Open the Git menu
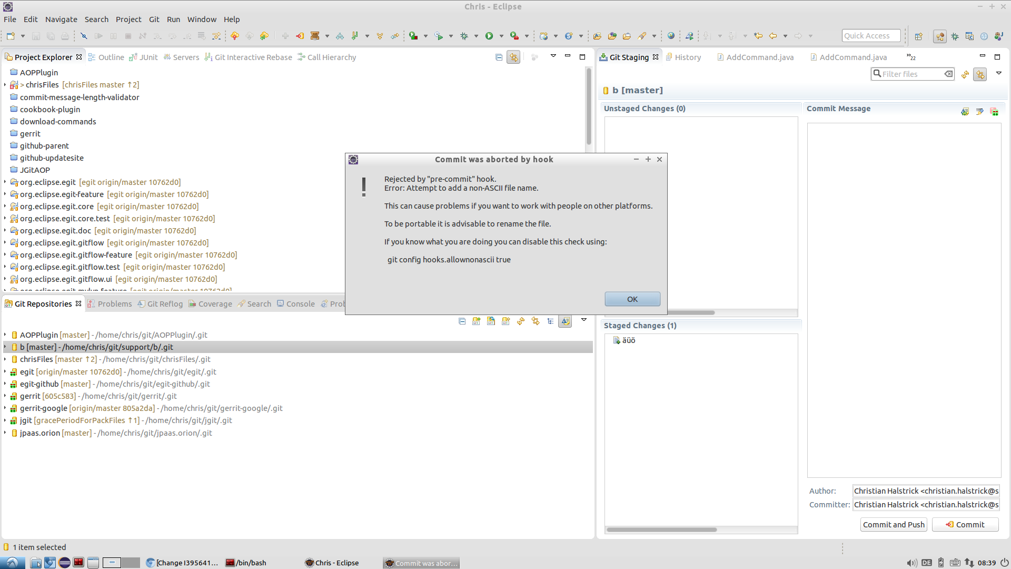Viewport: 1011px width, 569px height. [154, 19]
